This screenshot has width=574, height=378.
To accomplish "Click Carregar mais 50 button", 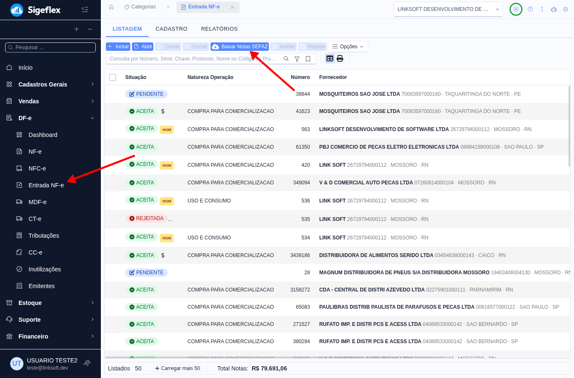I will 177,368.
